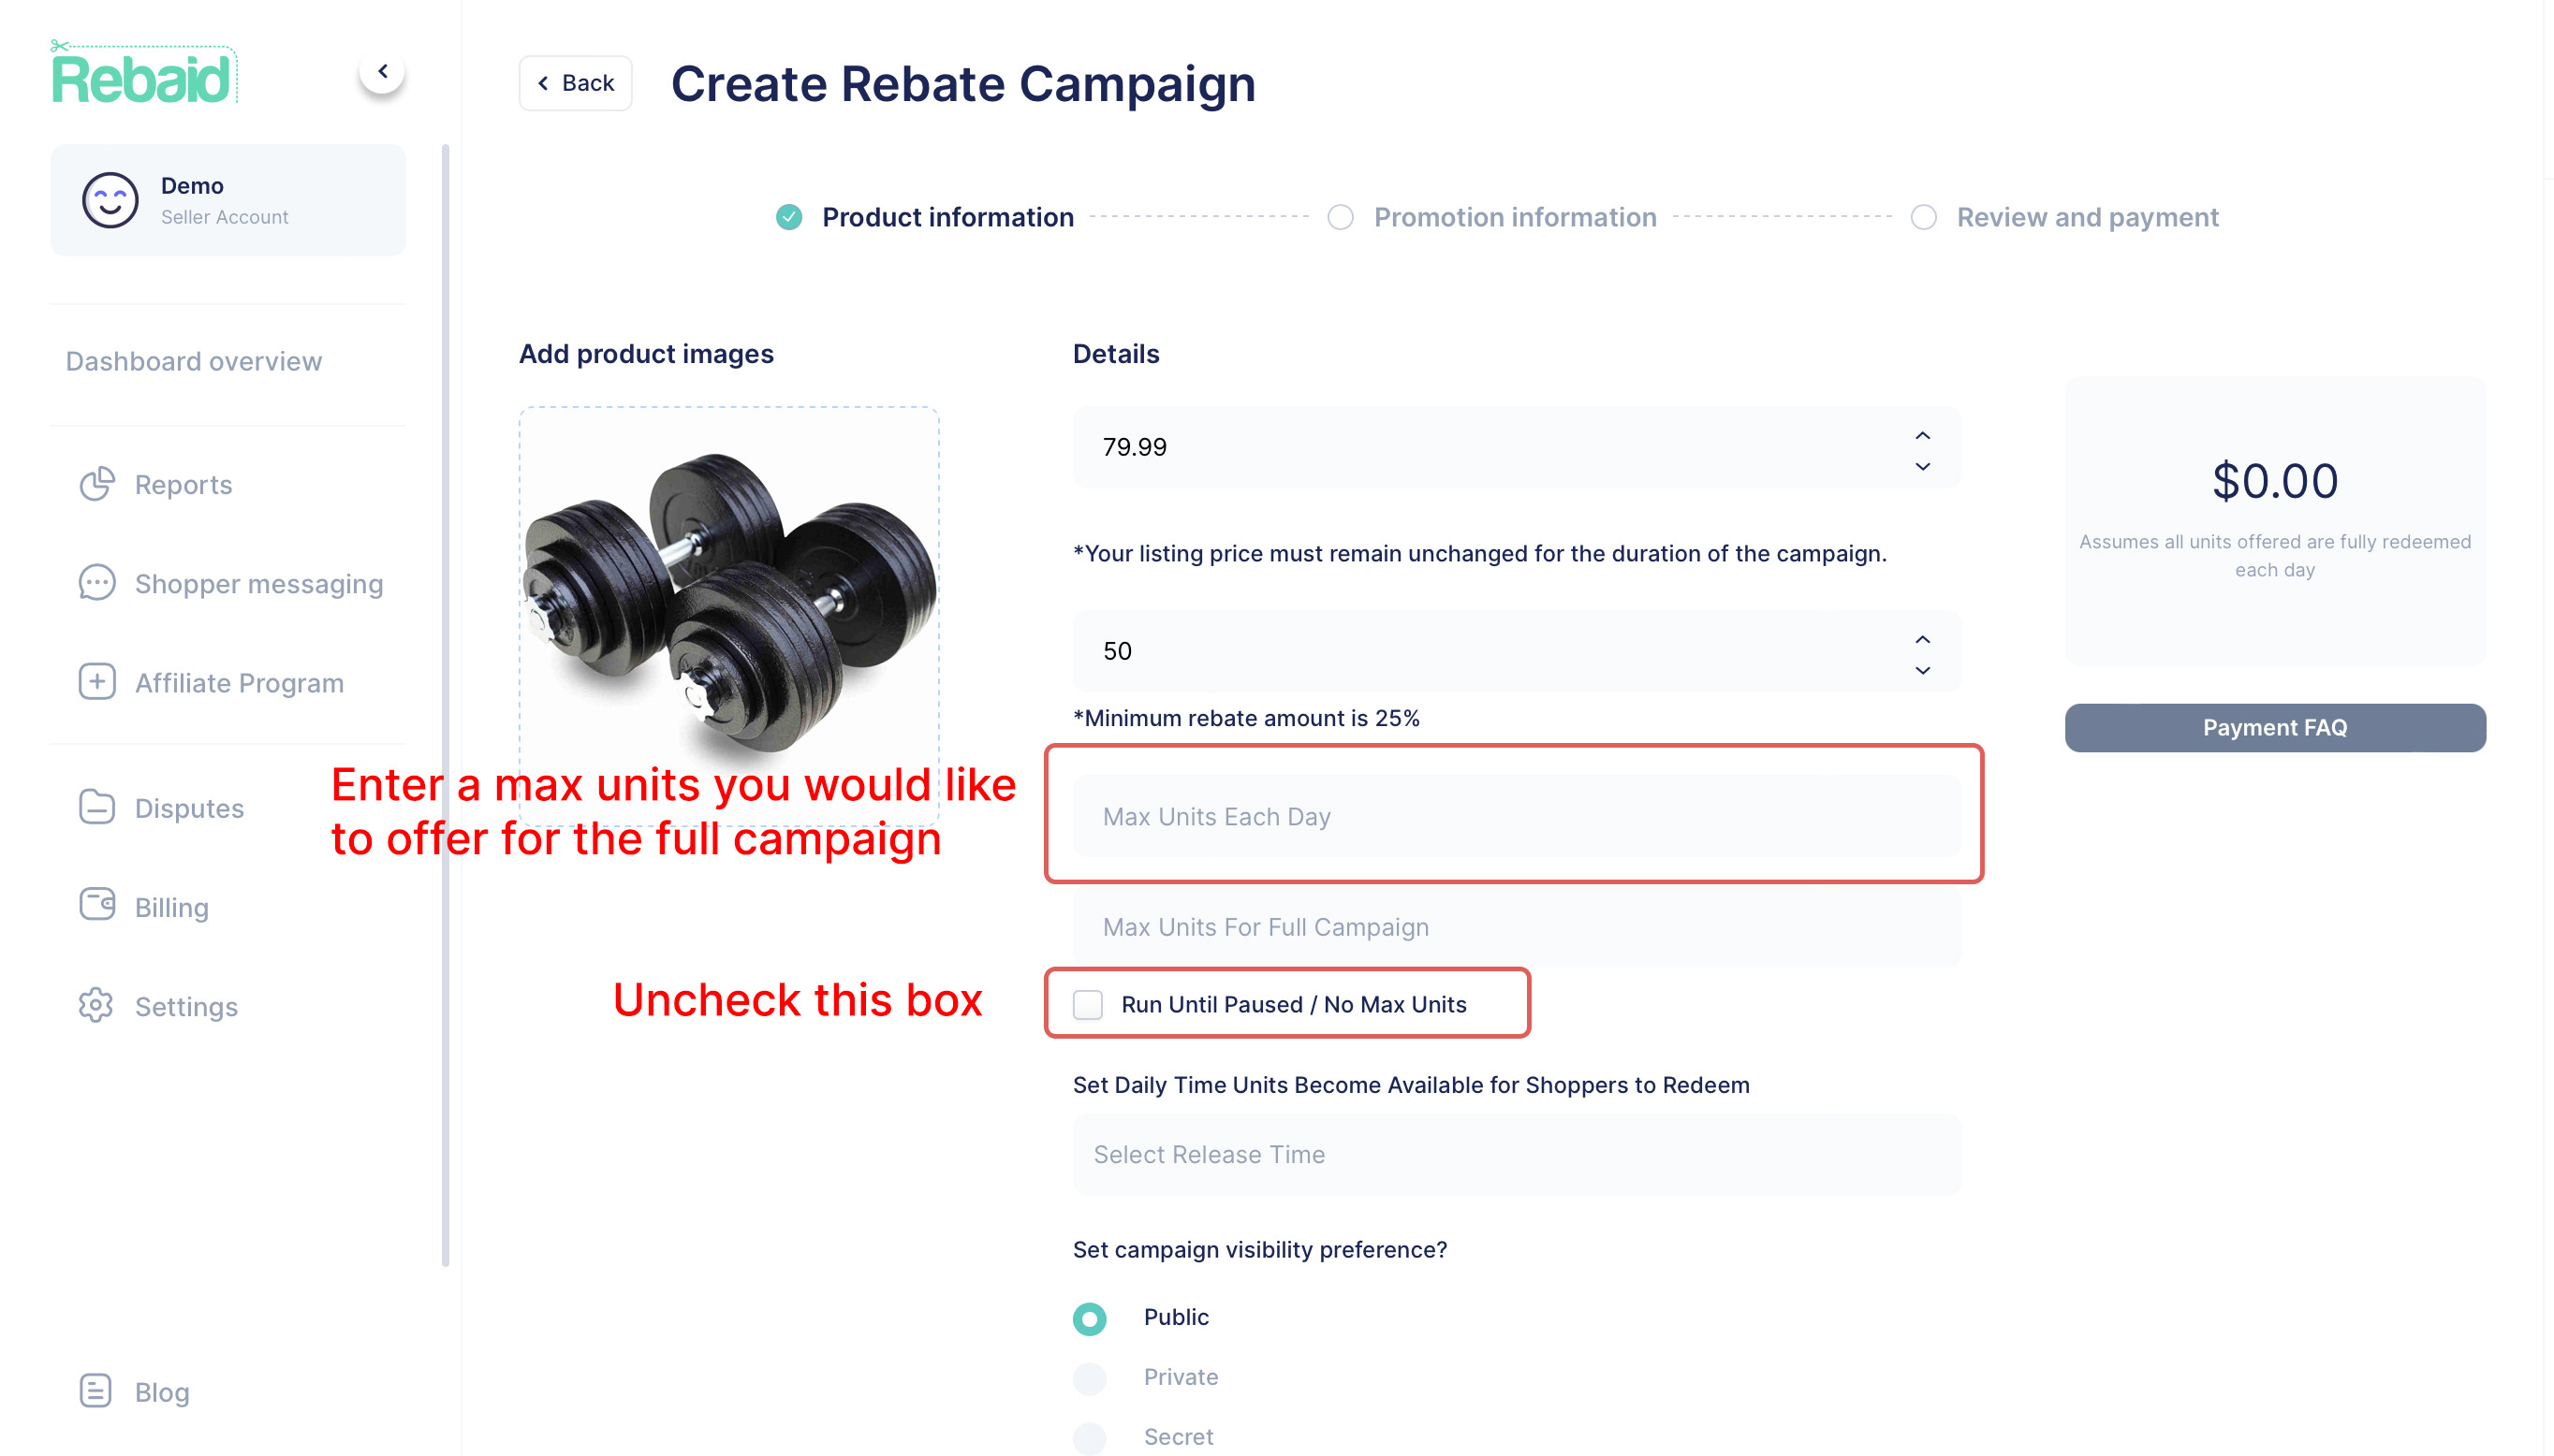Open the Disputes folder icon
This screenshot has width=2554, height=1456.
97,807
